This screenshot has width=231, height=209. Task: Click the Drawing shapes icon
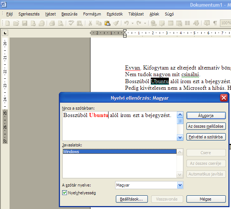196,23
